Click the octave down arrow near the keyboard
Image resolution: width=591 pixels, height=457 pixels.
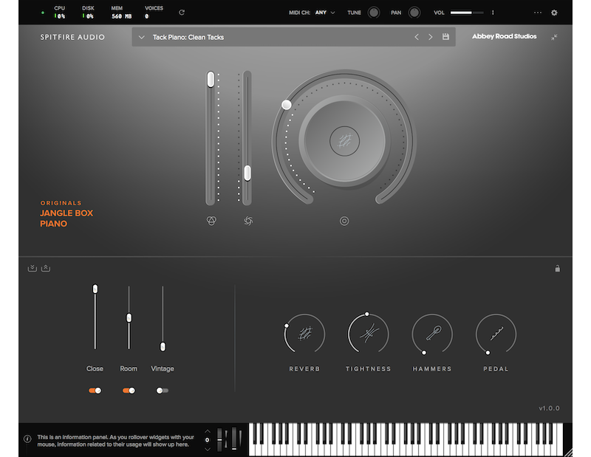[x=208, y=449]
